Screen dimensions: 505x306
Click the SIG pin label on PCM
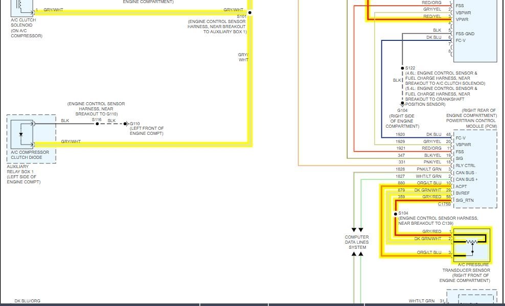click(x=460, y=159)
